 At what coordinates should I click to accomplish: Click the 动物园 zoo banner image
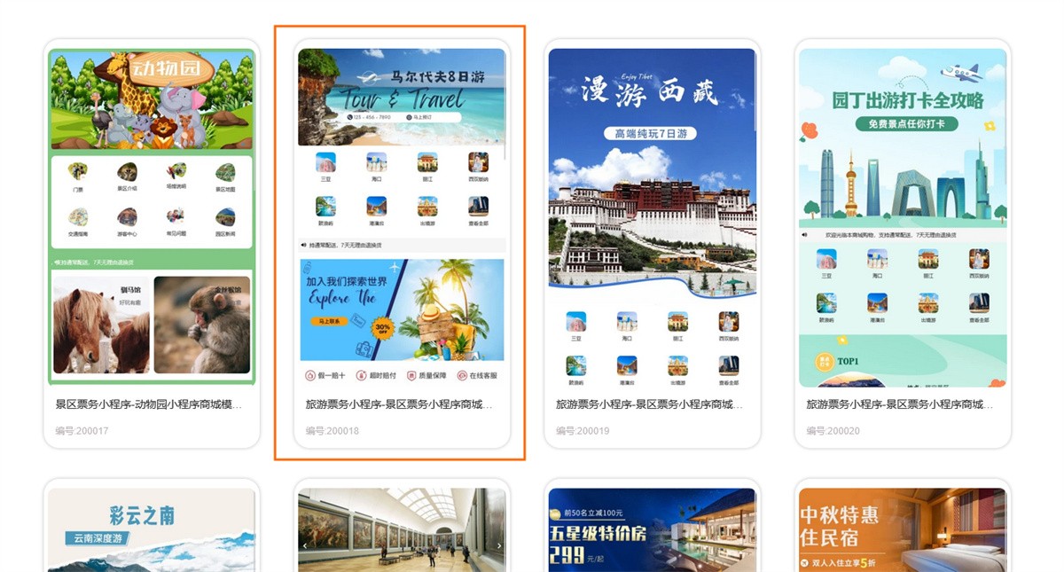[x=152, y=99]
